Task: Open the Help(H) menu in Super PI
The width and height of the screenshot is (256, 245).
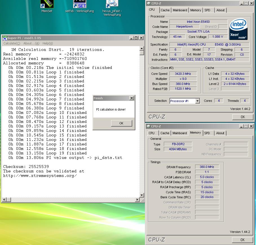Action: coord(48,43)
